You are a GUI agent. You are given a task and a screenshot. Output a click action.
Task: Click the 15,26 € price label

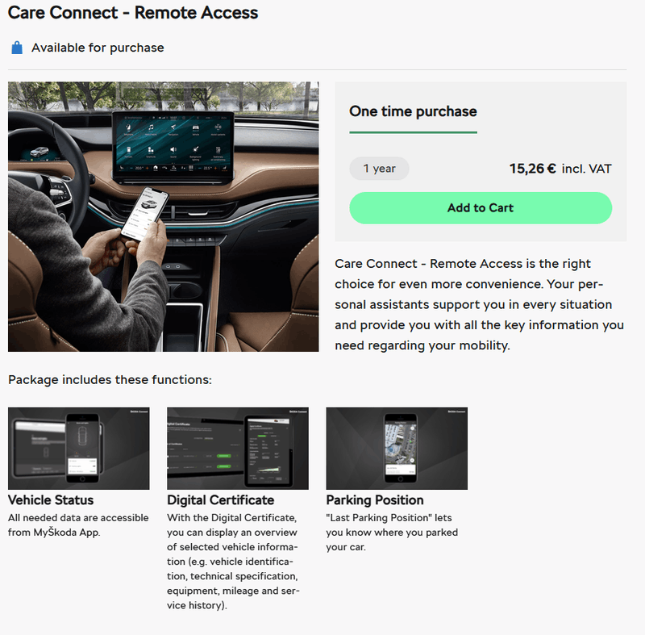pos(533,169)
